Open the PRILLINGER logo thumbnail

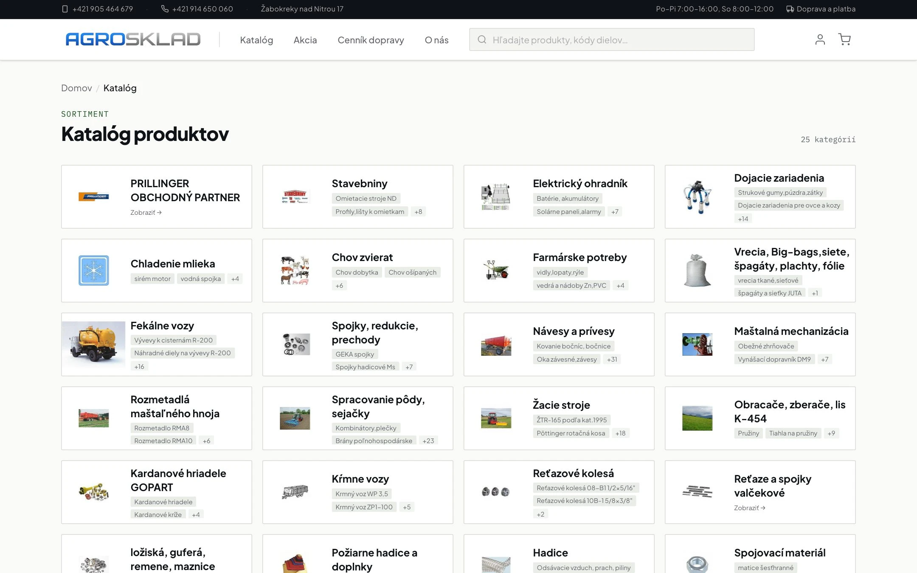(94, 197)
